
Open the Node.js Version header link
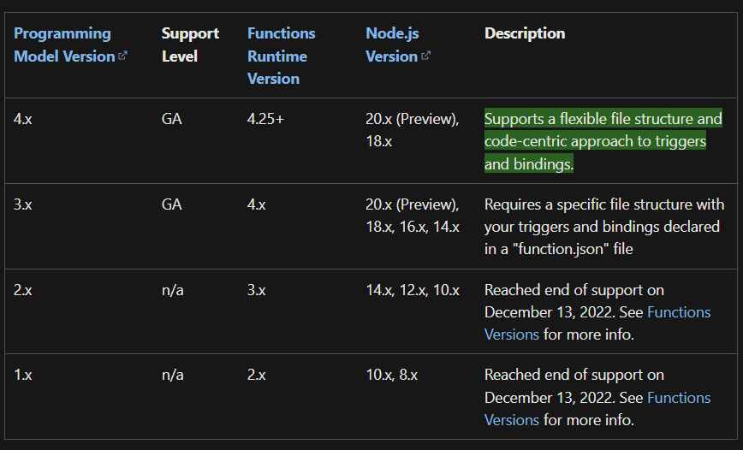coord(392,44)
